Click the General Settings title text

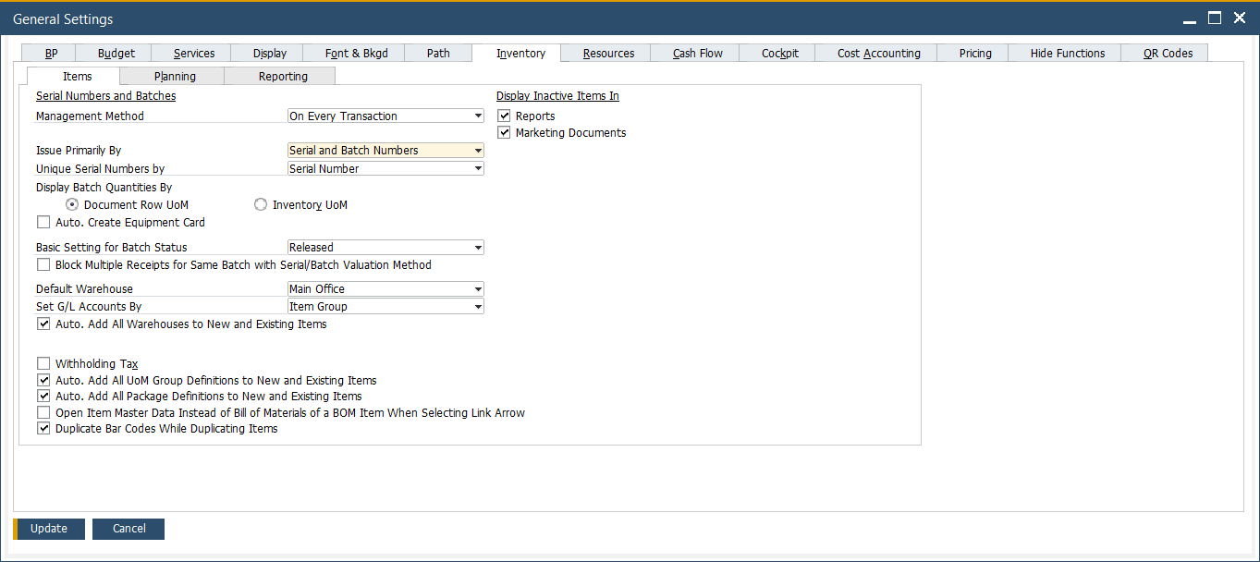(x=63, y=18)
